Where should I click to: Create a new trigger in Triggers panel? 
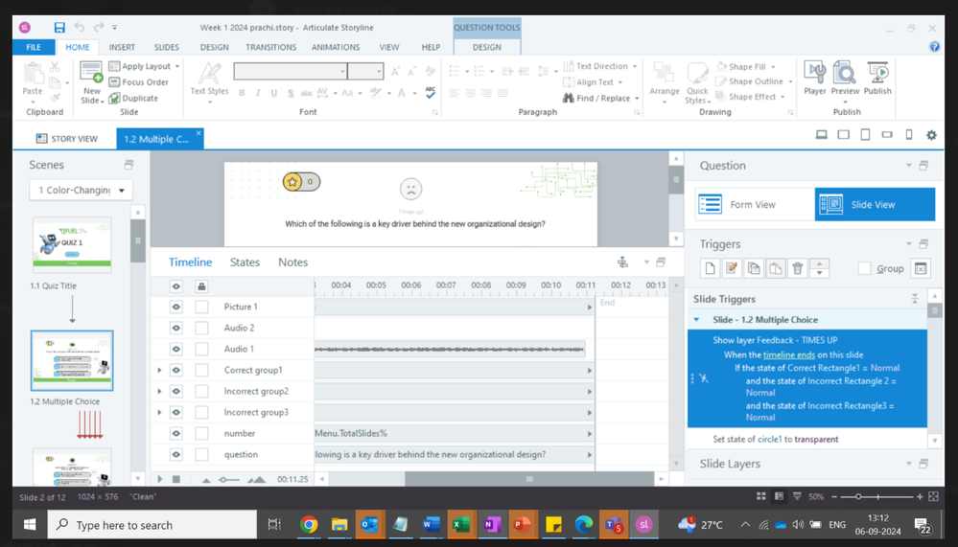(710, 268)
